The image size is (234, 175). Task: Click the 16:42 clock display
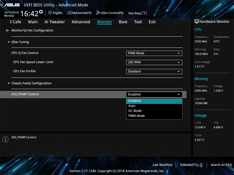[29, 14]
